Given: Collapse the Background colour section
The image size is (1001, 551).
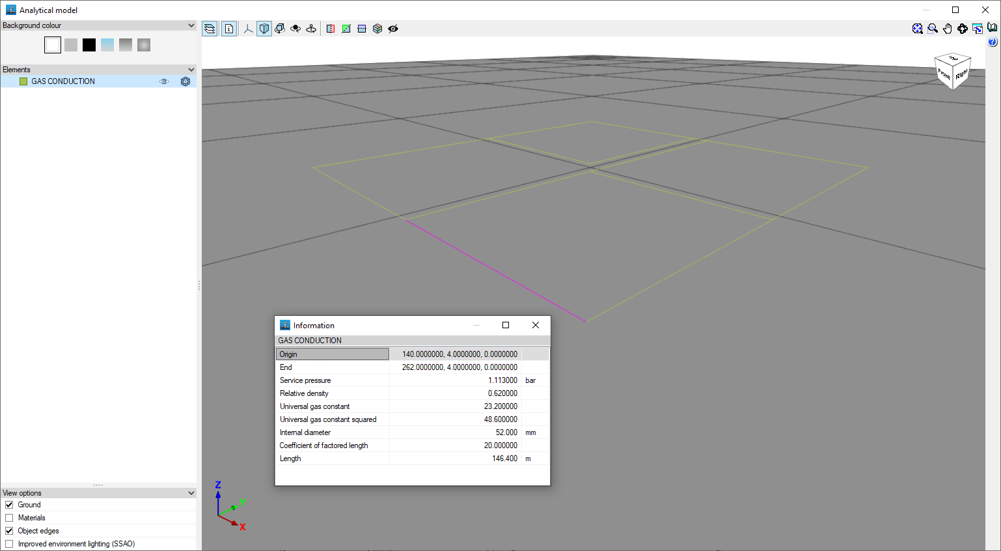Looking at the screenshot, I should coord(191,25).
